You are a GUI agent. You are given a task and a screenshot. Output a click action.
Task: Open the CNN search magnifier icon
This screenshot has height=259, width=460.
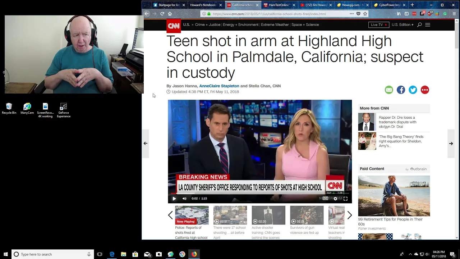[419, 25]
